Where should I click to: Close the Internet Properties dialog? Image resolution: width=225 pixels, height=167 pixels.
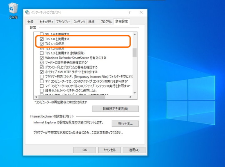pyautogui.click(x=141, y=12)
